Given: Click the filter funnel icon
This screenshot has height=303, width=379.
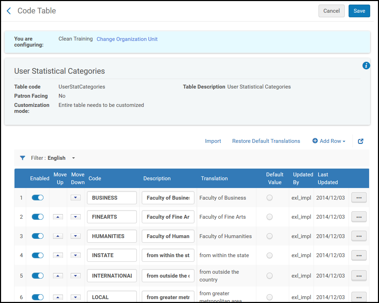Looking at the screenshot, I should click(23, 158).
